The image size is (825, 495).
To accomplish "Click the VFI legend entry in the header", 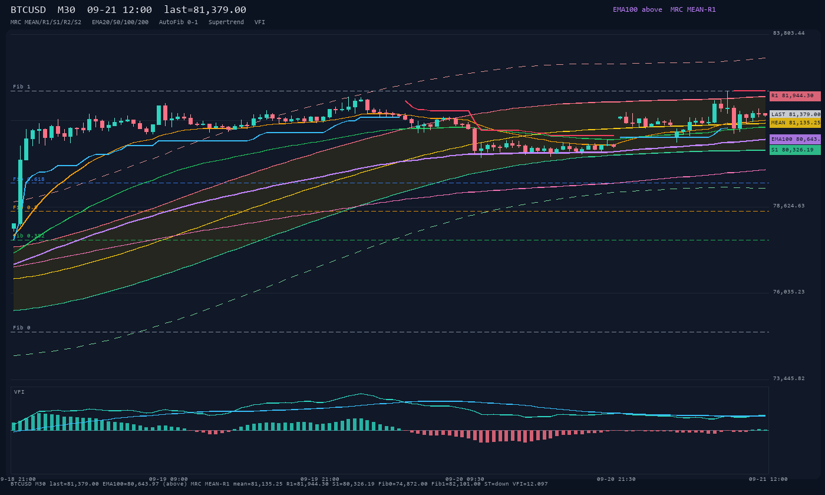I will tap(260, 22).
